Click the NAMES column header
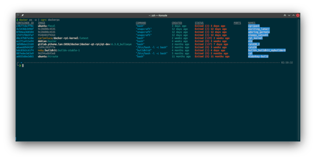 [x=252, y=23]
